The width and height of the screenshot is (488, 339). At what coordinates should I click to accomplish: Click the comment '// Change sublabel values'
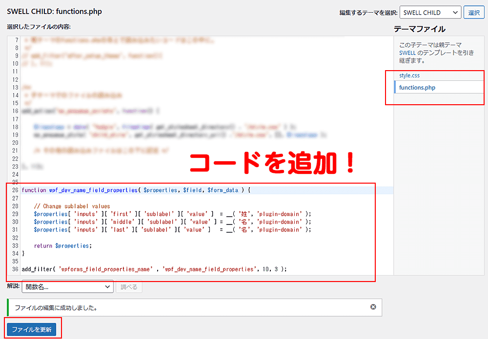point(72,207)
